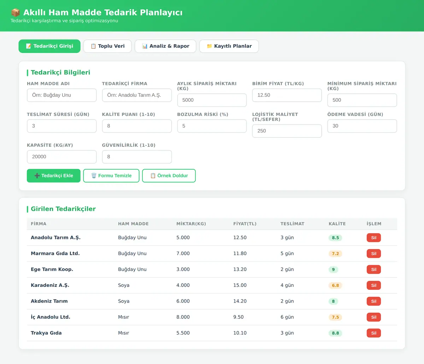Focus the Minimum Sipariş Miktarı field
The height and width of the screenshot is (364, 424).
click(362, 100)
